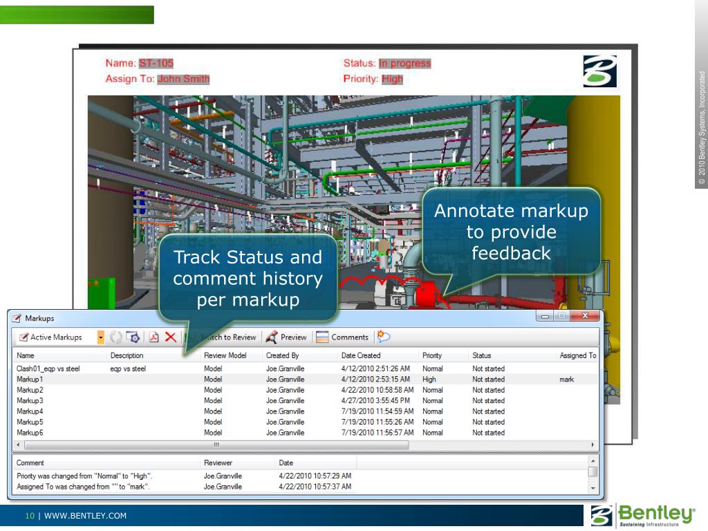Click the Bentley logo in the footer
Image resolution: width=708 pixels, height=531 pixels.
[x=644, y=516]
